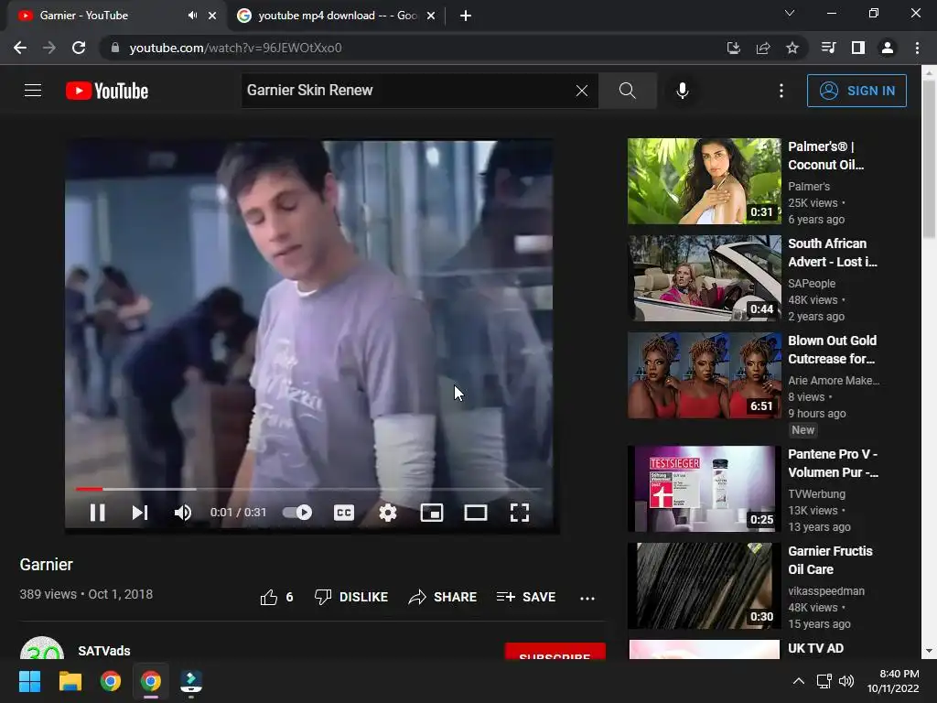Open more actions ellipsis below video
This screenshot has width=937, height=703.
(x=587, y=598)
